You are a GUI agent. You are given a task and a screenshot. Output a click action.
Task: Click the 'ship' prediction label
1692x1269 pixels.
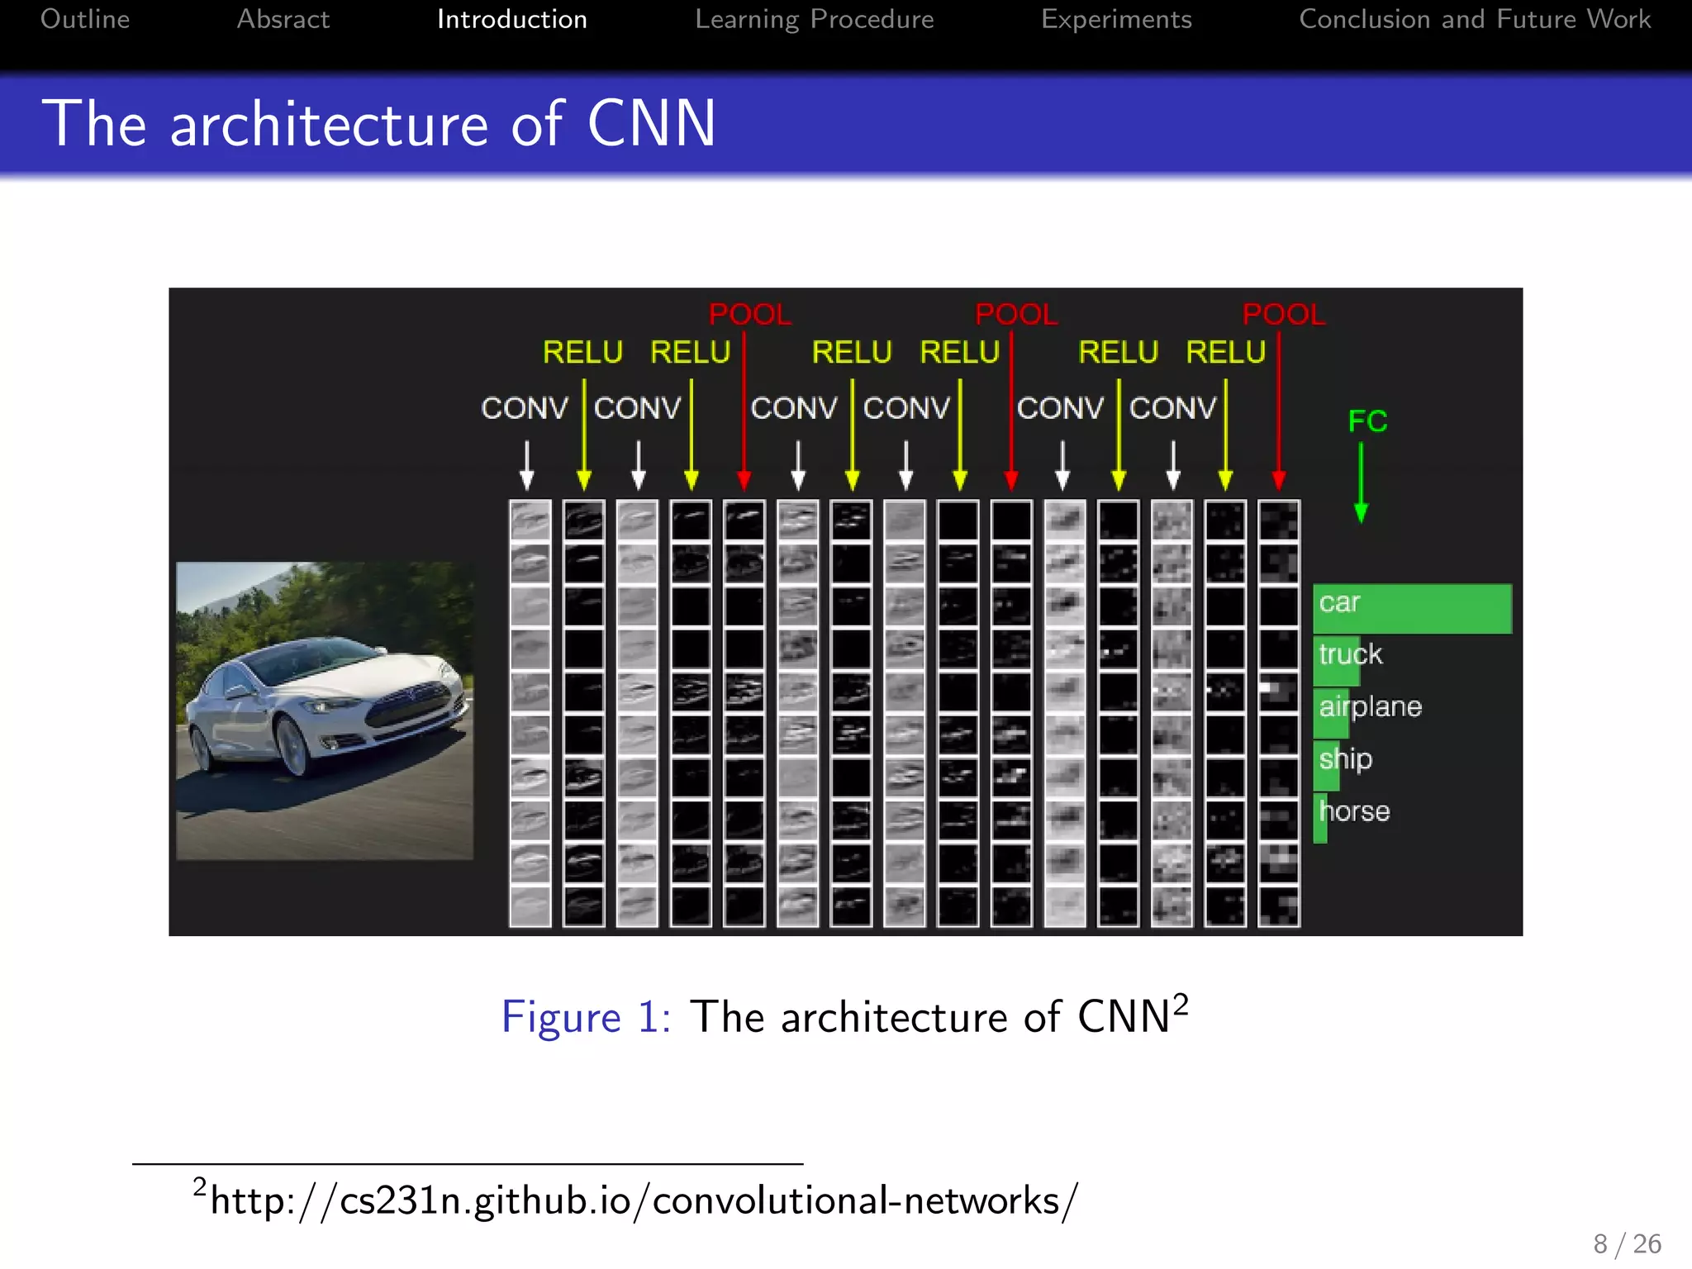pos(1345,758)
